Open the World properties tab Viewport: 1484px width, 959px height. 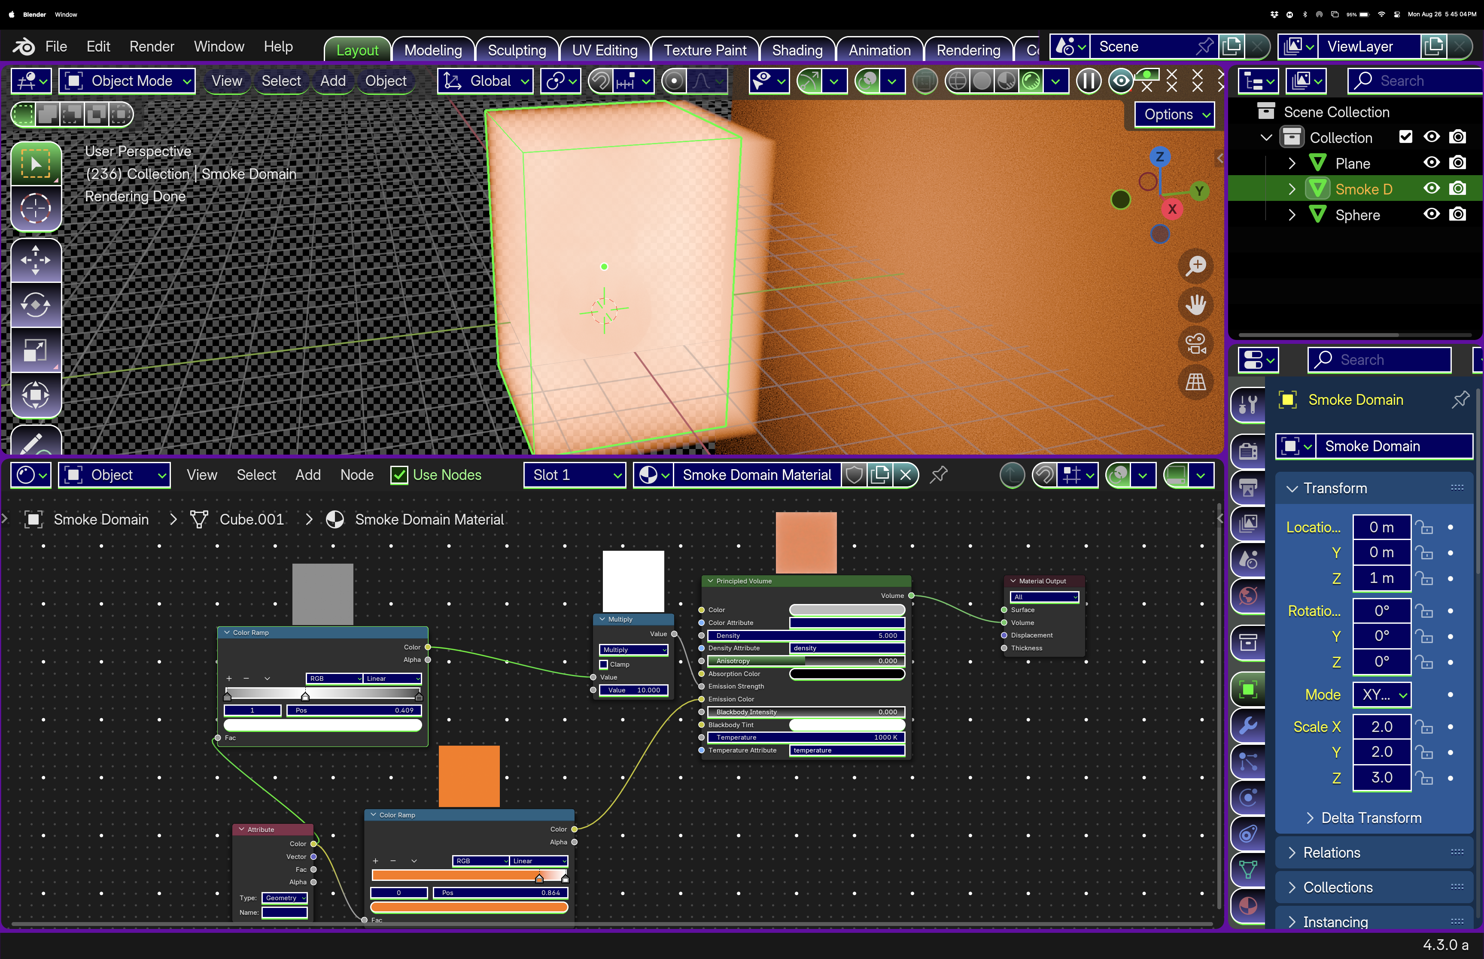[x=1248, y=596]
